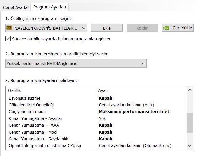Viewport: 197px width, 156px height.
Task: Select Kenar Yumuşatma - Ayarlar row
Action: (x=96, y=119)
